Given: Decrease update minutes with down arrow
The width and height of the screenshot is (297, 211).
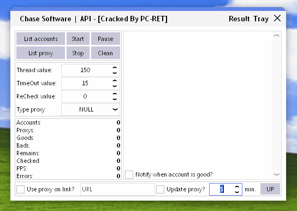Looking at the screenshot, I should click(x=237, y=192).
